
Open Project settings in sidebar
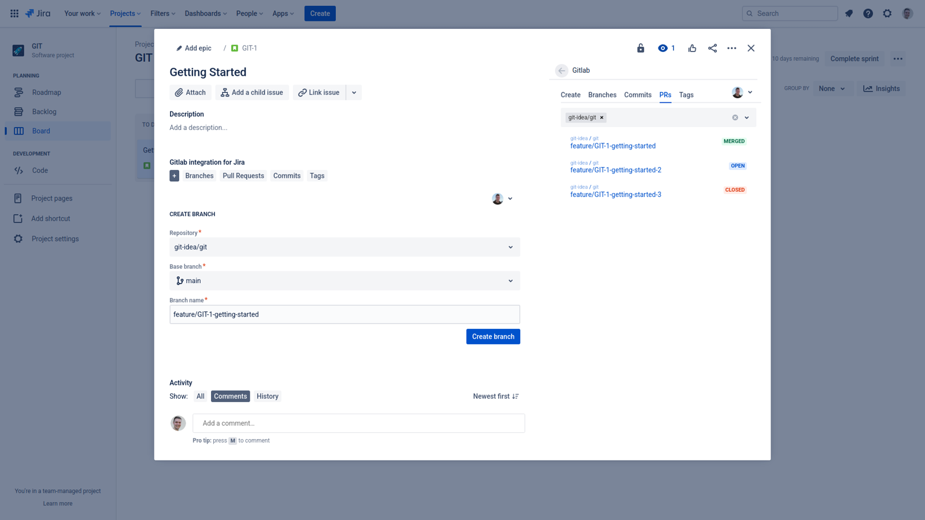pyautogui.click(x=58, y=239)
